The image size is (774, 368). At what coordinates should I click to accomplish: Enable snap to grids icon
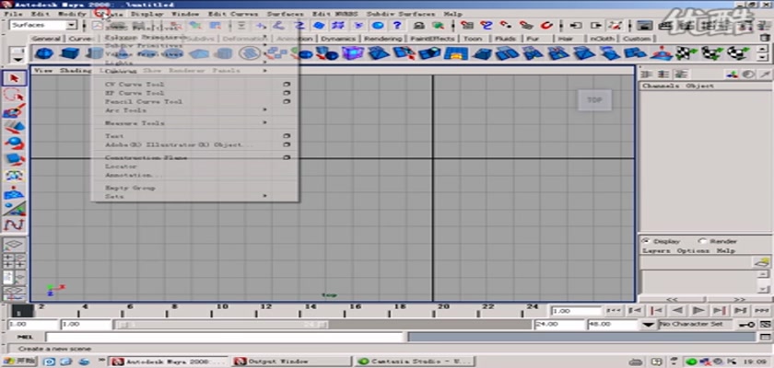[467, 25]
